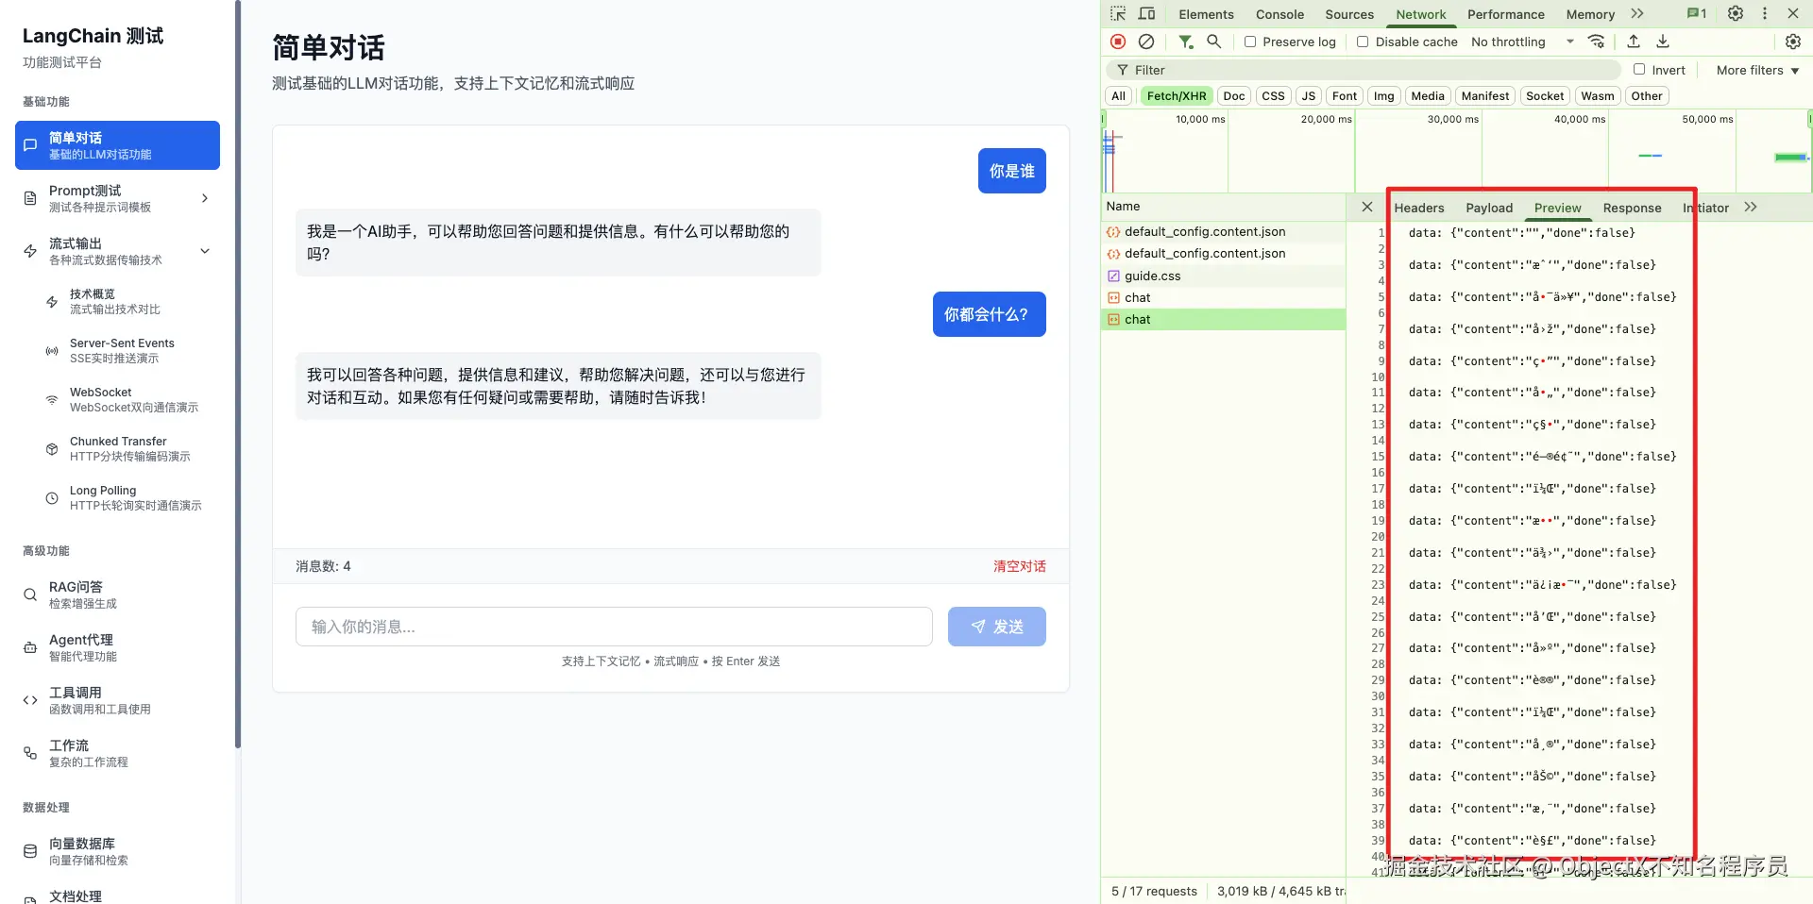
Task: Open the 简单对话 sidebar item
Action: click(x=117, y=145)
